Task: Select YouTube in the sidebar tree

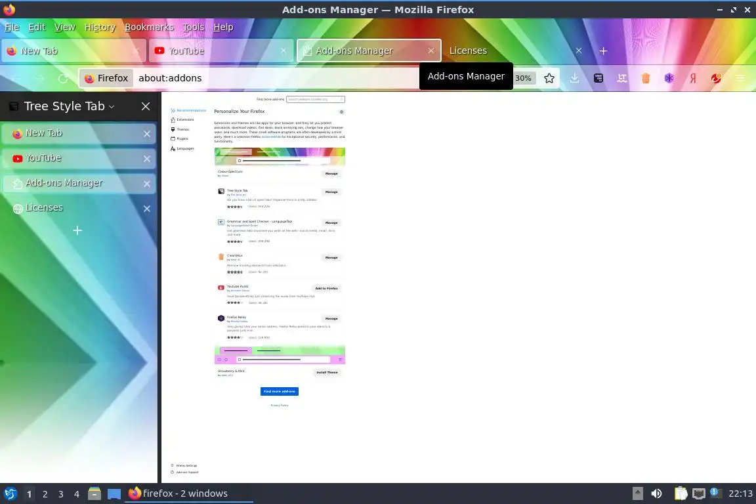Action: [79, 158]
